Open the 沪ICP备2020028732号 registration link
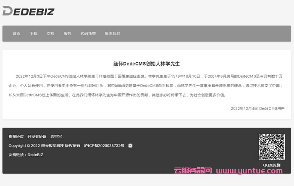 (x=104, y=146)
